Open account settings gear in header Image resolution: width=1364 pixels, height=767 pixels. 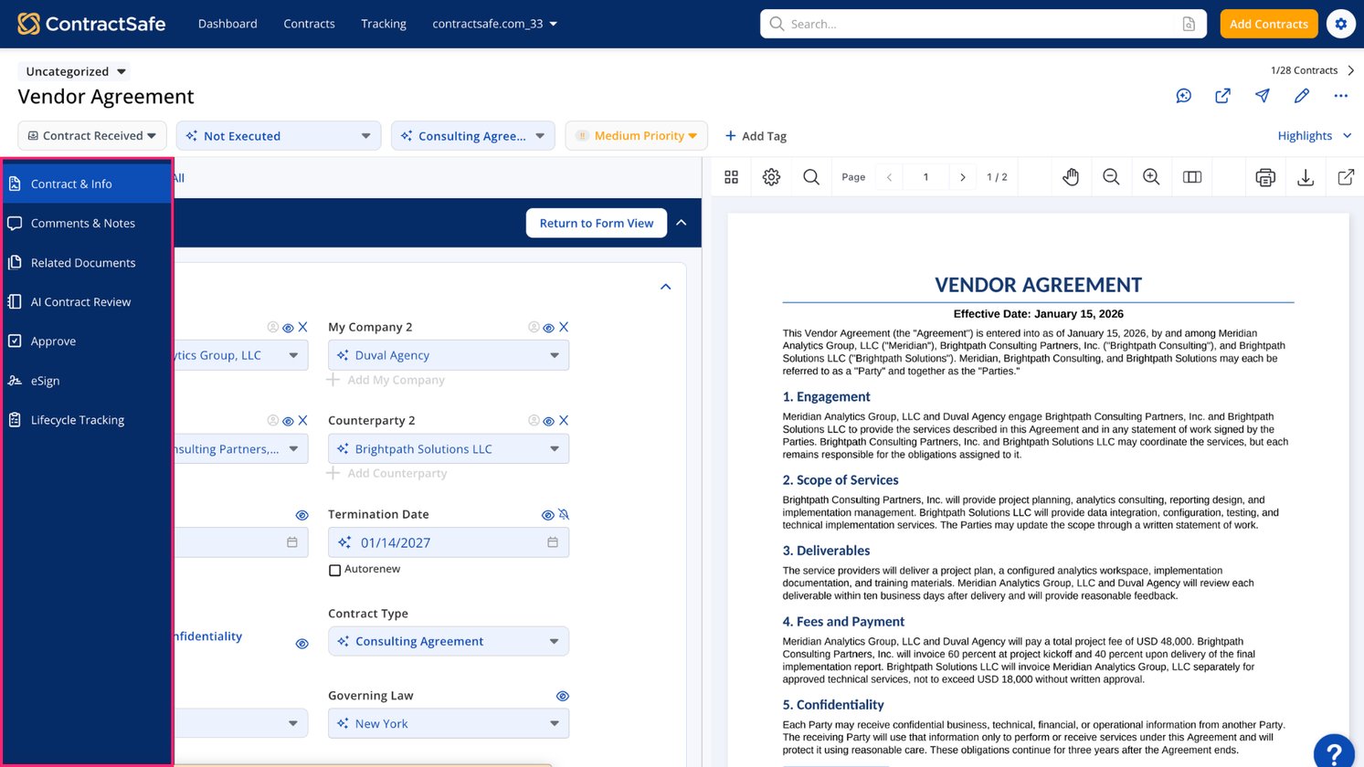(x=1341, y=24)
